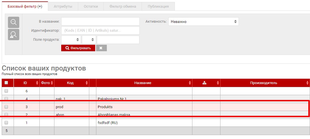The height and width of the screenshot is (139, 310).
Task: Click the В названии text field
Action: pos(100,22)
